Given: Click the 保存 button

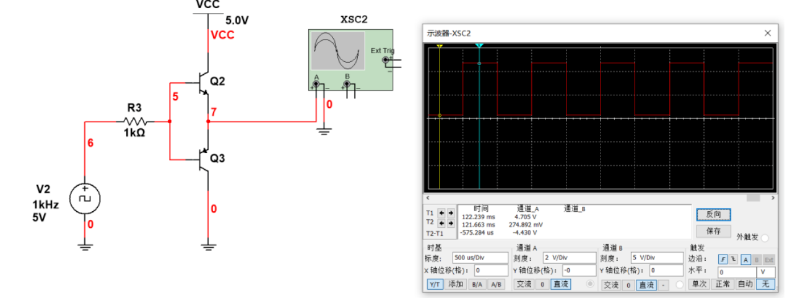Looking at the screenshot, I should [713, 231].
